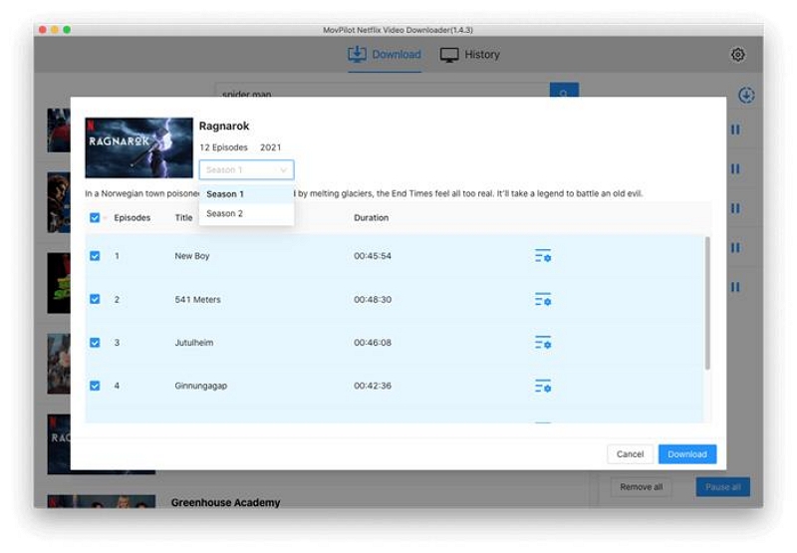Click the Duration column header
Screen dimensions: 797x553
[371, 217]
